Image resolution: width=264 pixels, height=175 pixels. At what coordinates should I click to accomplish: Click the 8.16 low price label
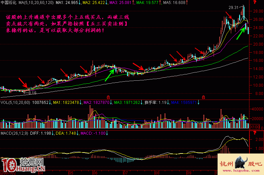[x=33, y=93]
